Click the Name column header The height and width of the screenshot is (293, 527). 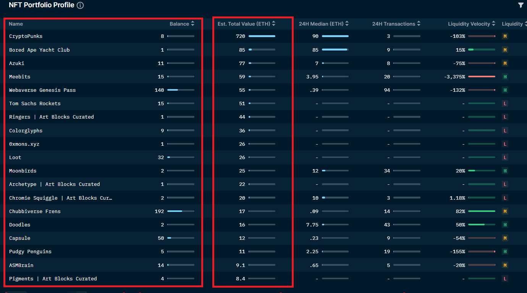click(x=16, y=24)
